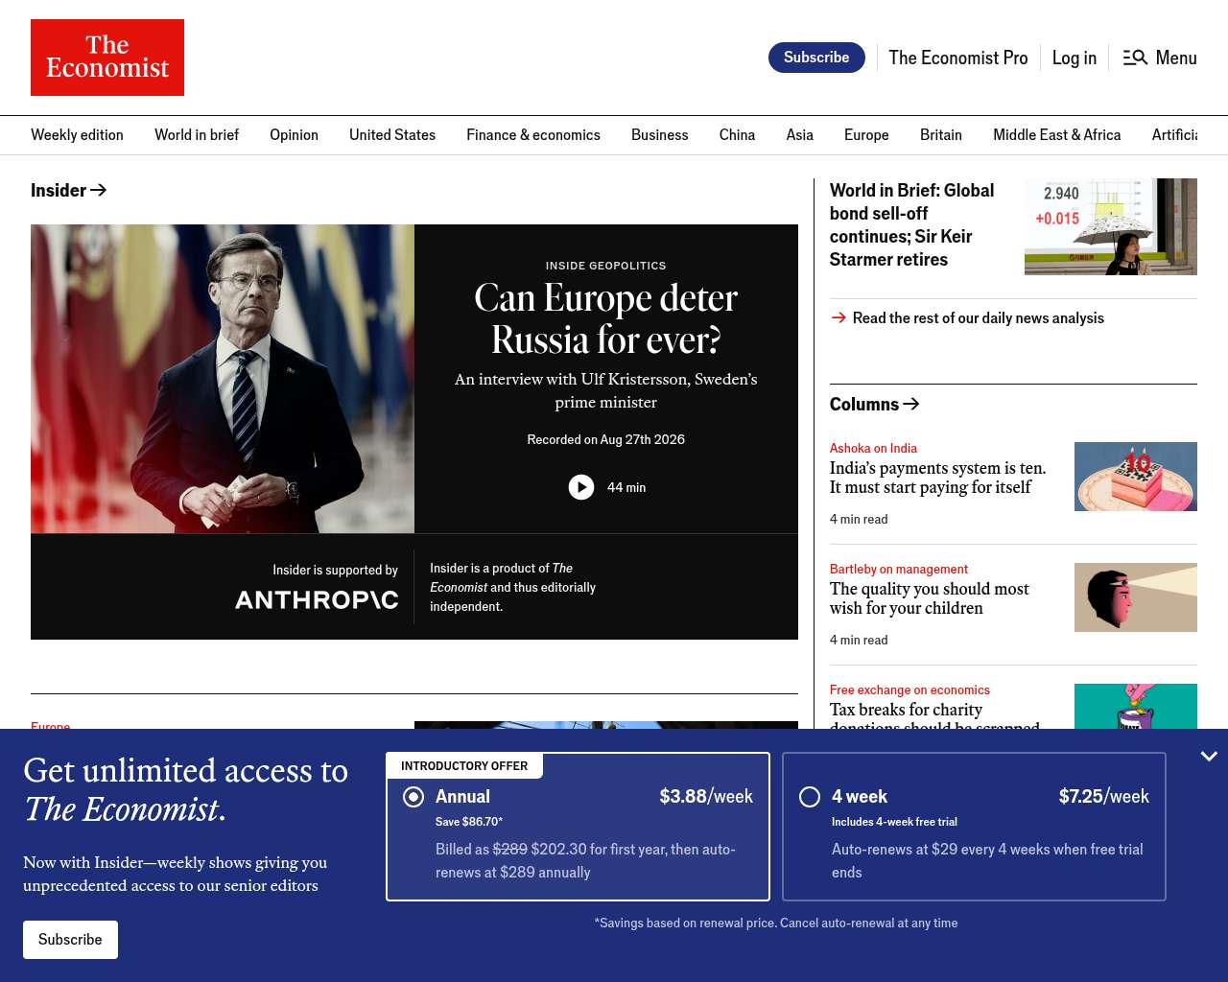The width and height of the screenshot is (1228, 982).
Task: Click the Anthropic sponsor logo
Action: (x=317, y=599)
